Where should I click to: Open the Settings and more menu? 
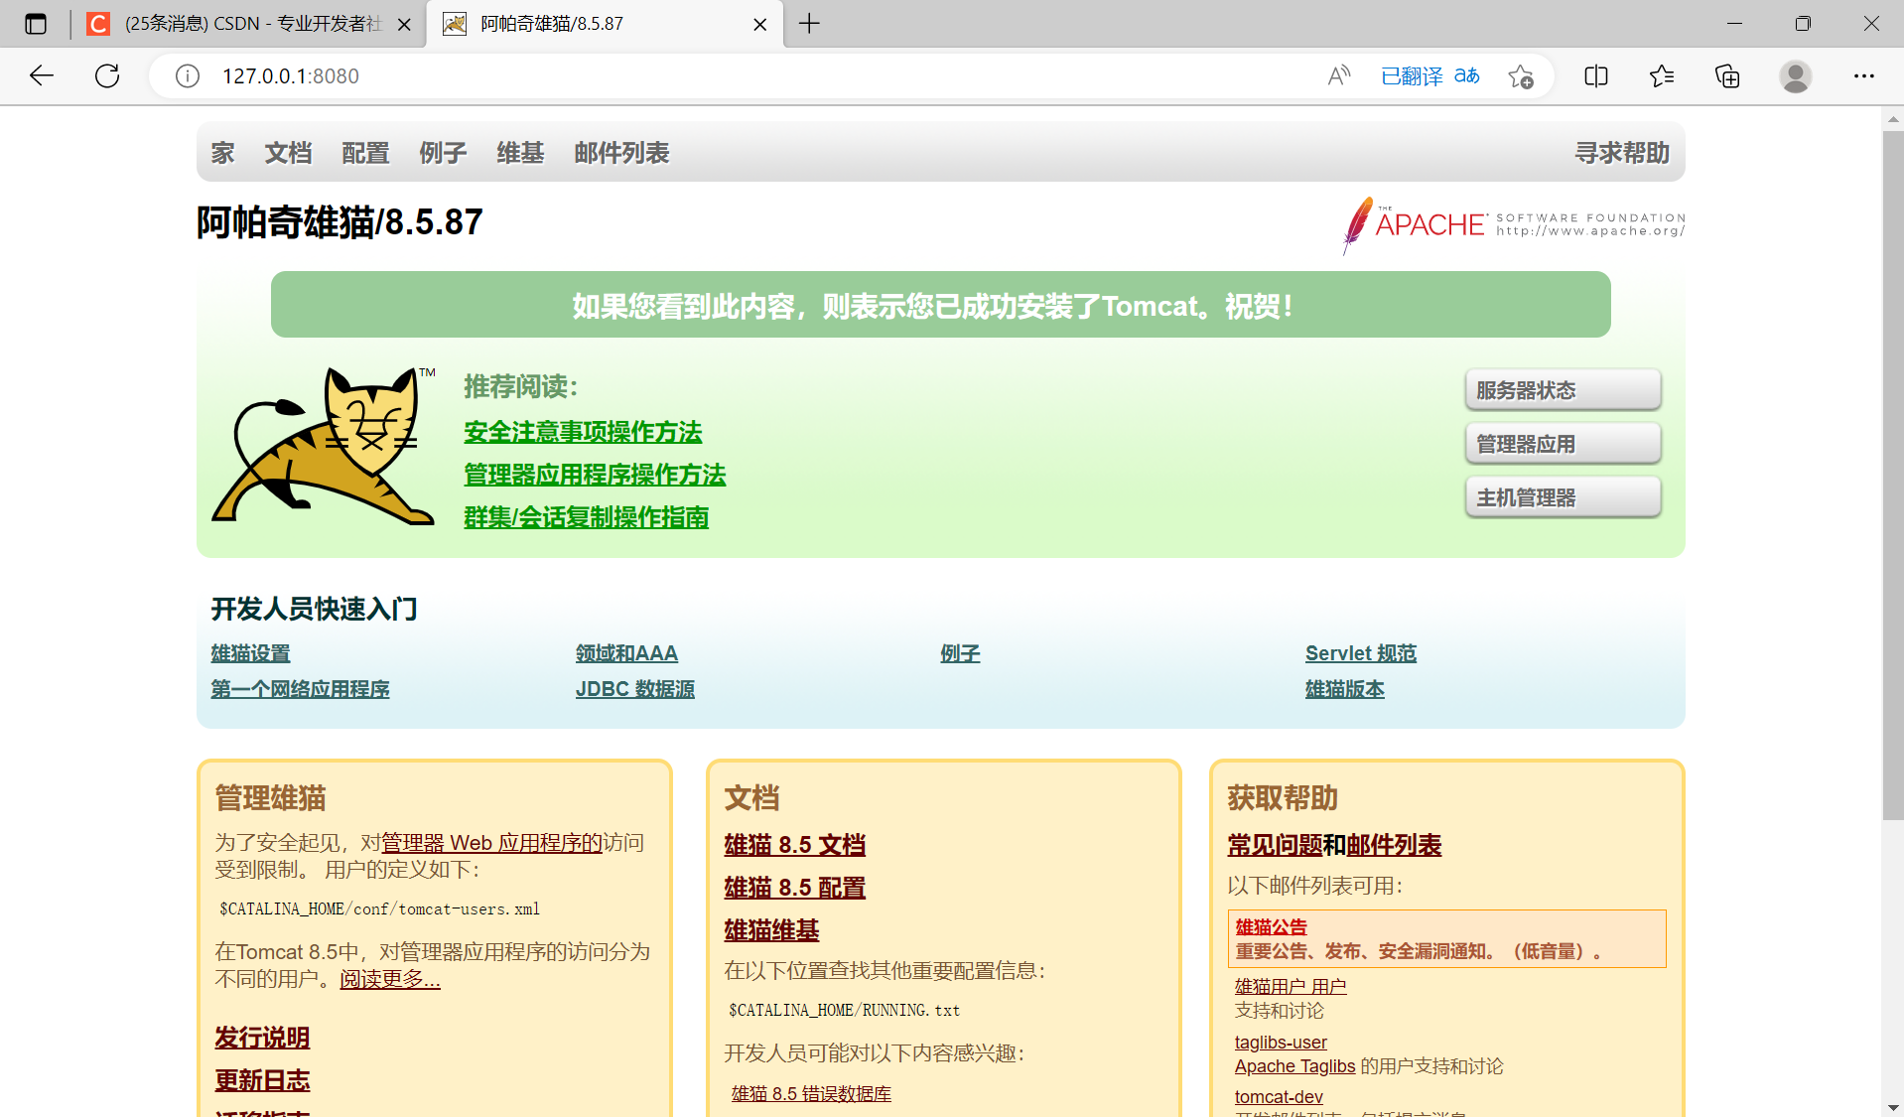[1864, 75]
